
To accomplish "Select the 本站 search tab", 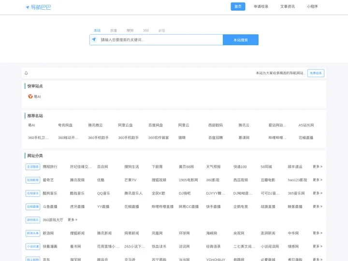I will 97,30.
